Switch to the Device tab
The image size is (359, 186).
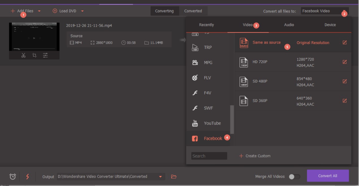point(330,25)
